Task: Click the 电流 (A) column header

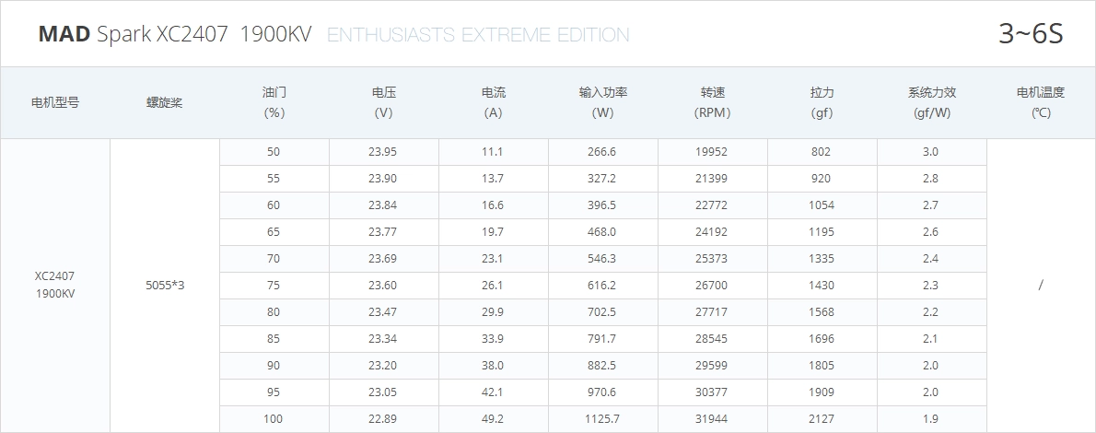Action: (494, 102)
